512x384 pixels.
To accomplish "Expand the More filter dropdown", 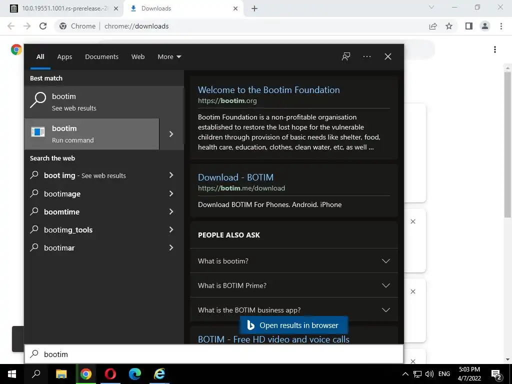I will pos(169,57).
